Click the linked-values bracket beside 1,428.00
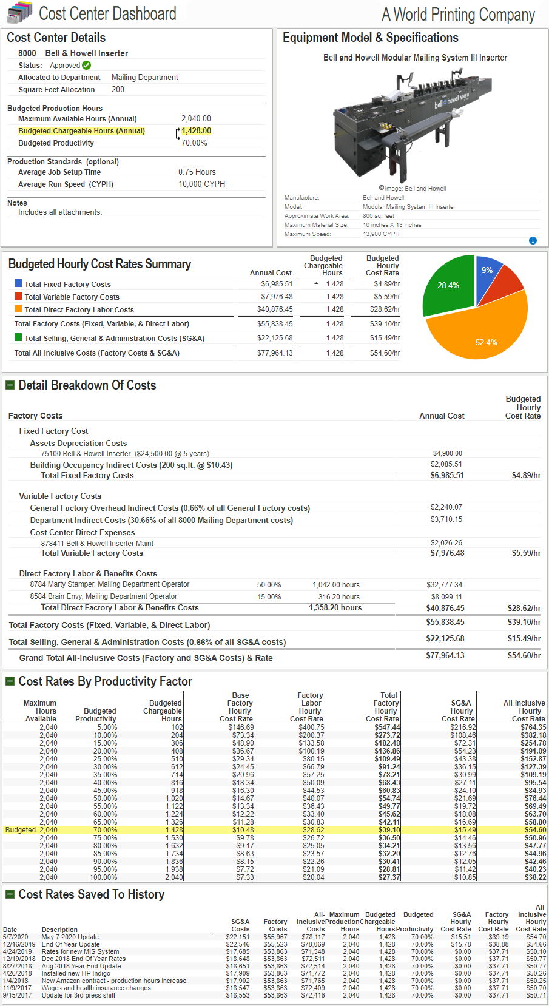Screen dimensions: 549x1006 [178, 137]
